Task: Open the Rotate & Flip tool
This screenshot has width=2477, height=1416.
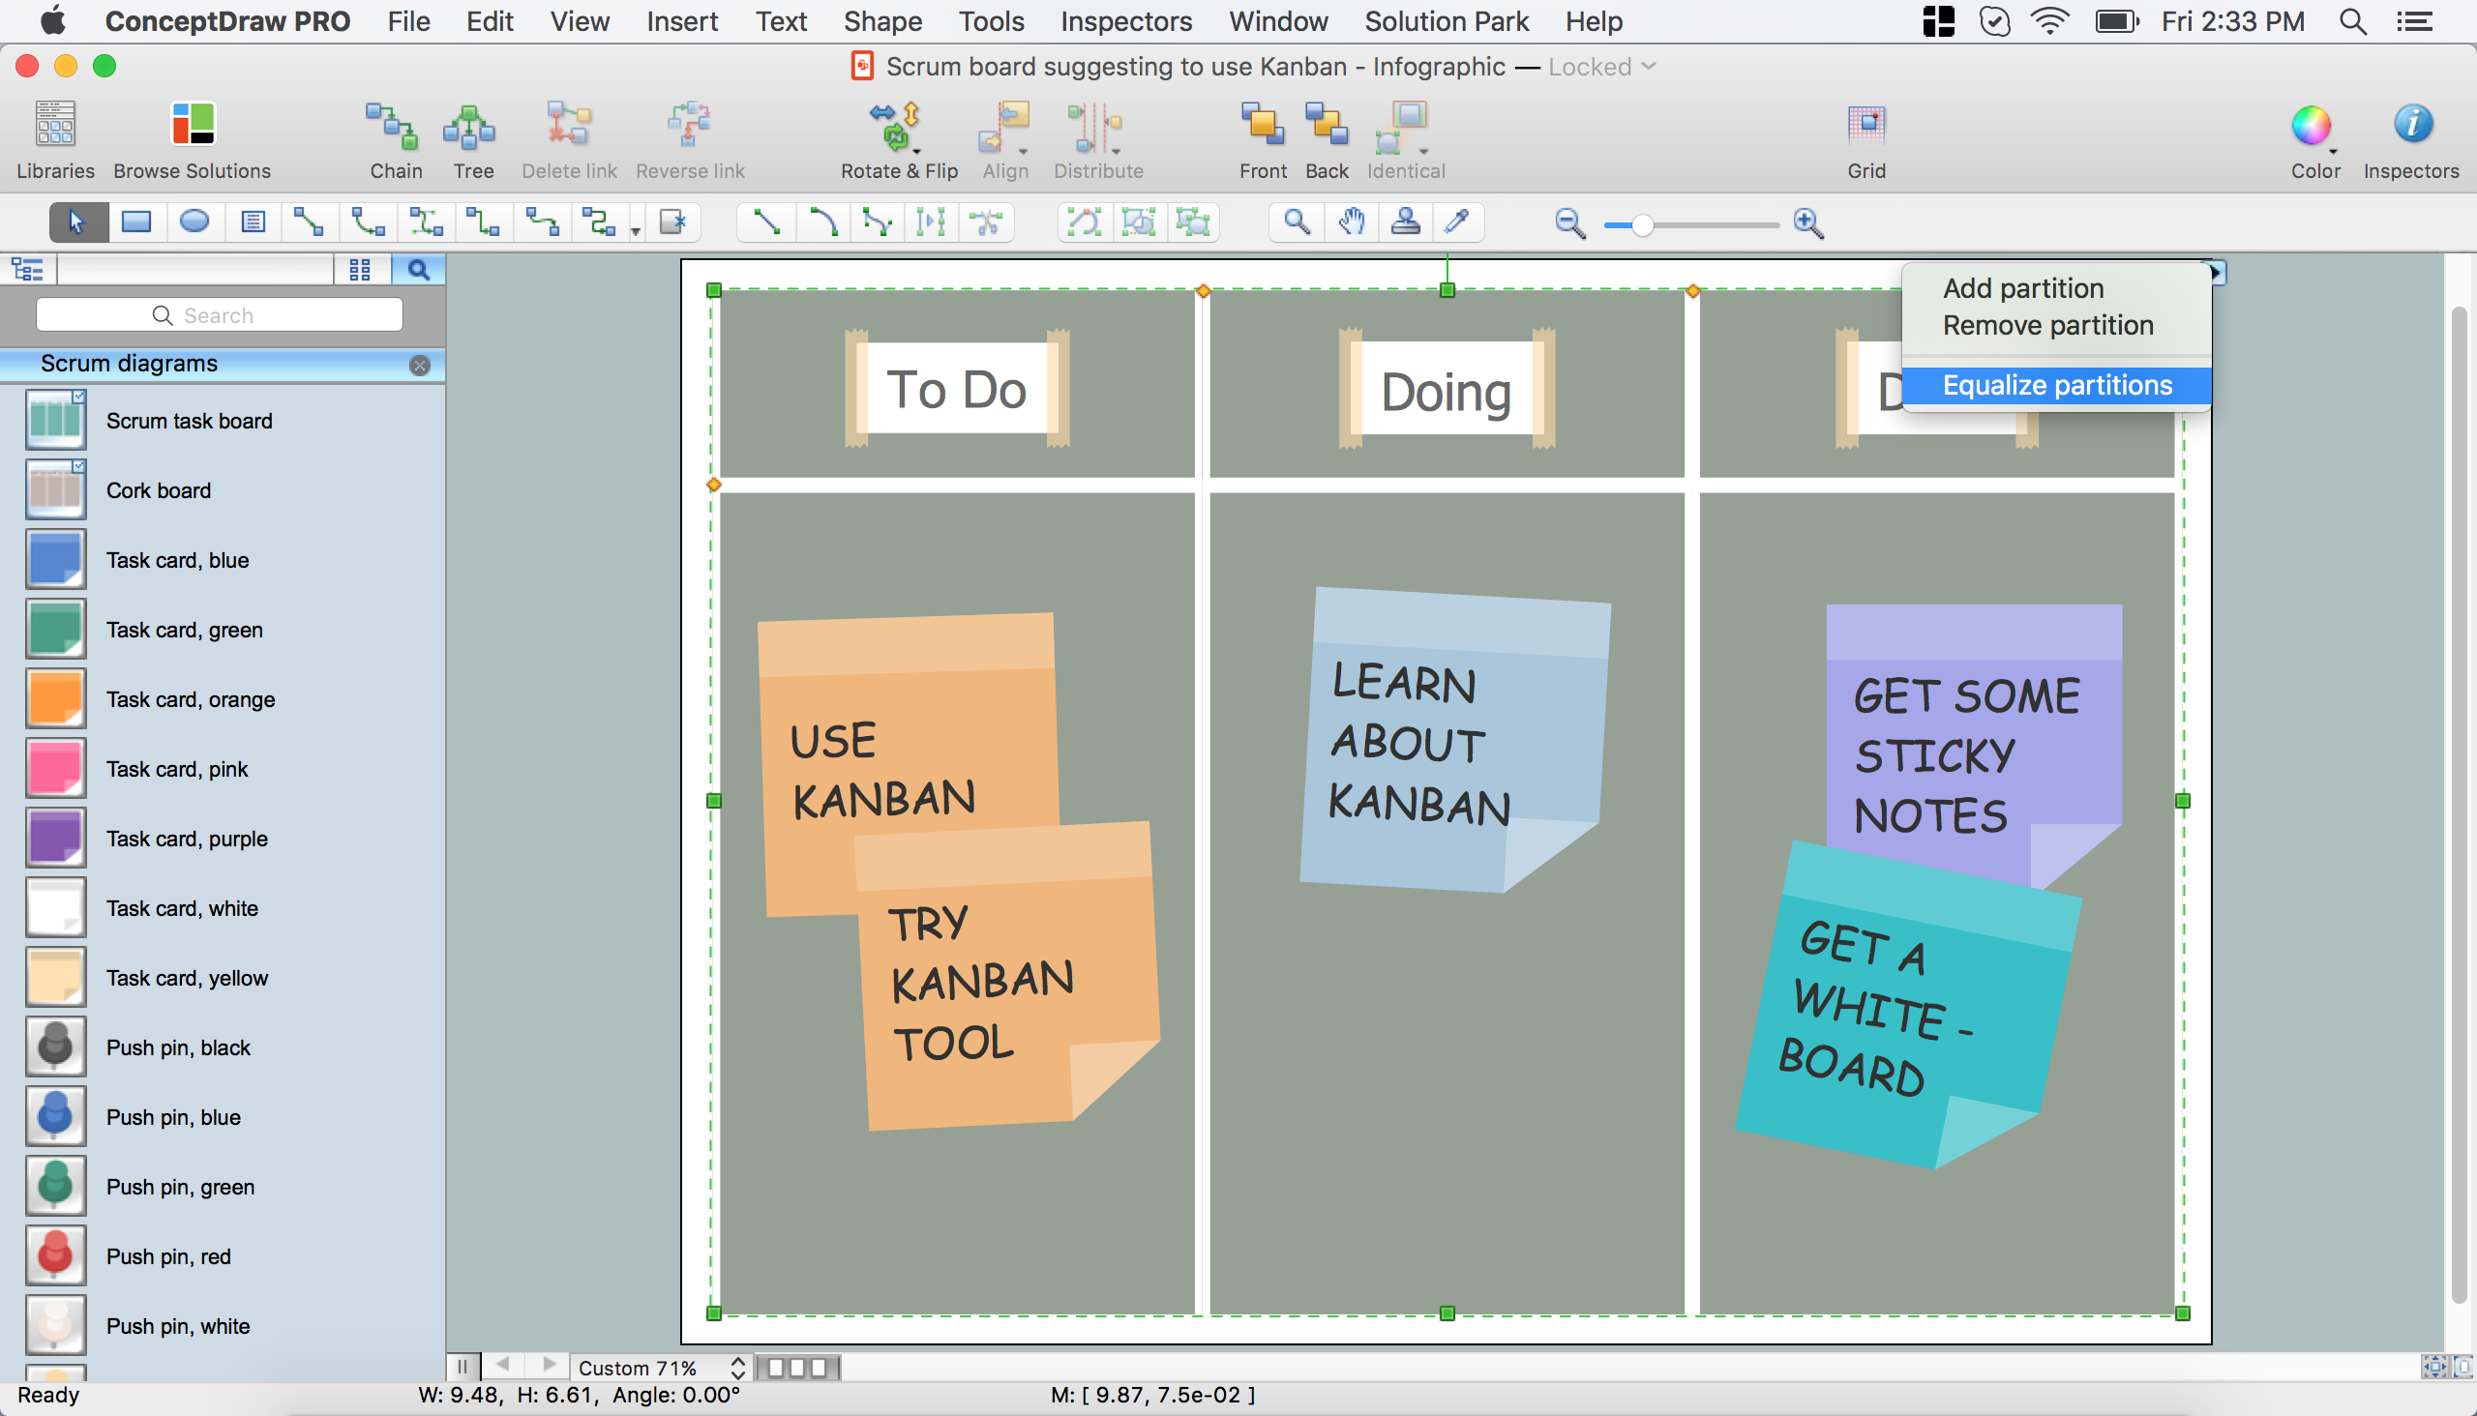Action: [x=896, y=127]
